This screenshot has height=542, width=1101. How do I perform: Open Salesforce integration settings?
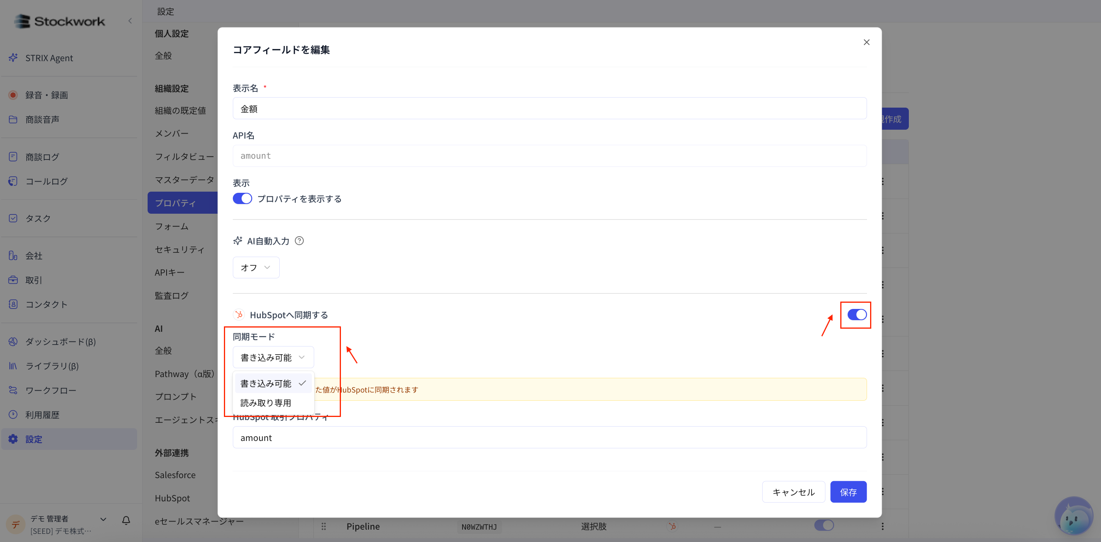175,475
